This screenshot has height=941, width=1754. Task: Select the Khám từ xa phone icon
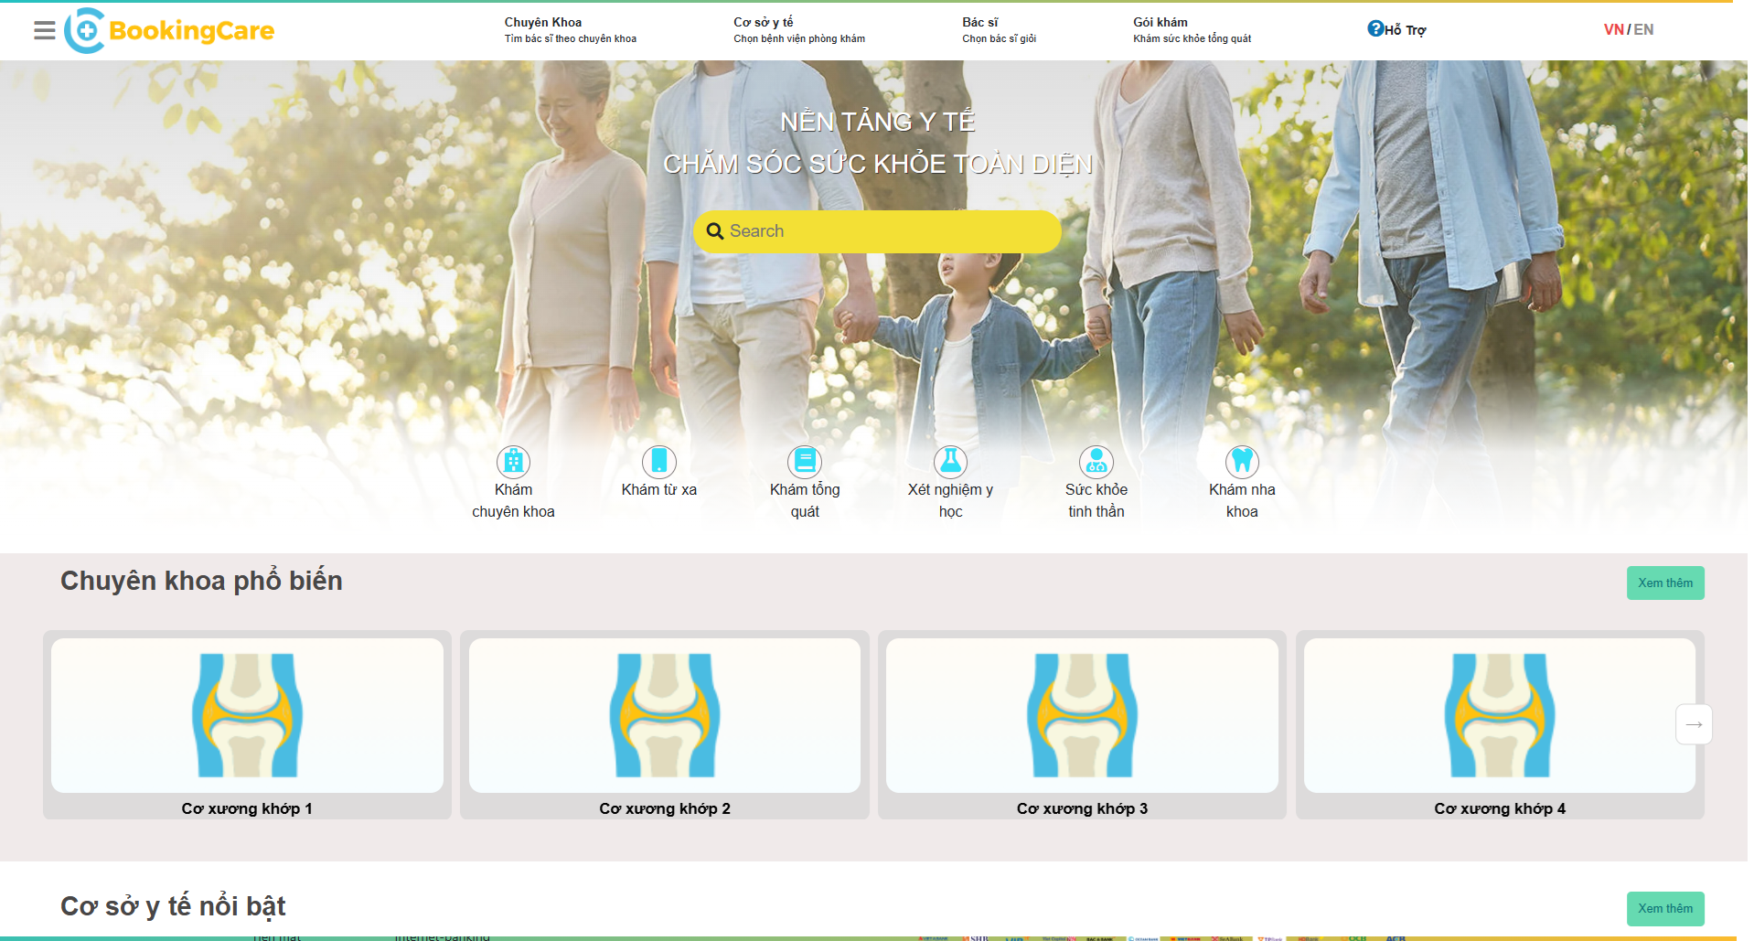point(658,462)
